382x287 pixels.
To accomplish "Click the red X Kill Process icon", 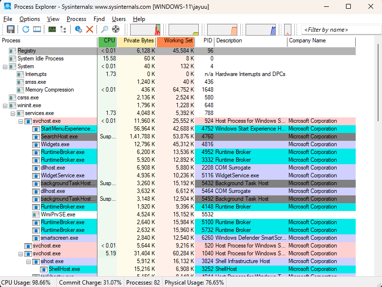I will (x=90, y=29).
